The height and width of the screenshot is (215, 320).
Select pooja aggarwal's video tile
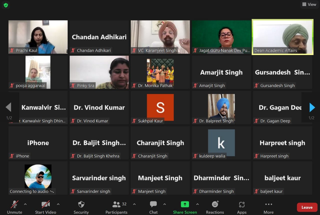click(38, 72)
